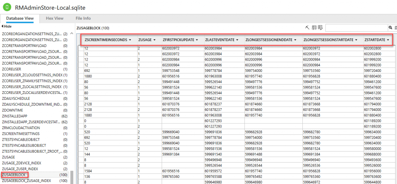
Task: Expand ZFIRSTPICKUPDATE column dropdown
Action: [x=197, y=40]
